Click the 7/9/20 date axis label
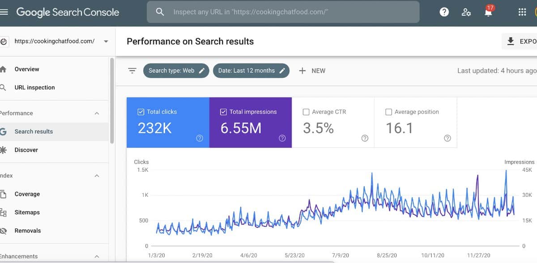 click(340, 255)
